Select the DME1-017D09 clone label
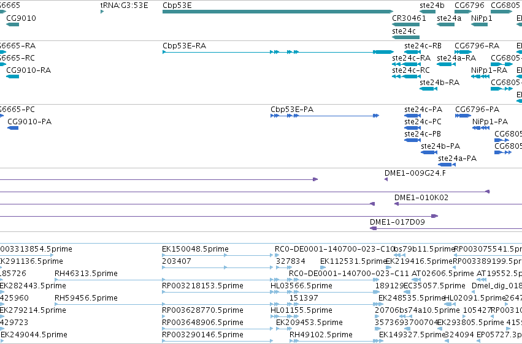Screen dimensions: 522x344 397,222
